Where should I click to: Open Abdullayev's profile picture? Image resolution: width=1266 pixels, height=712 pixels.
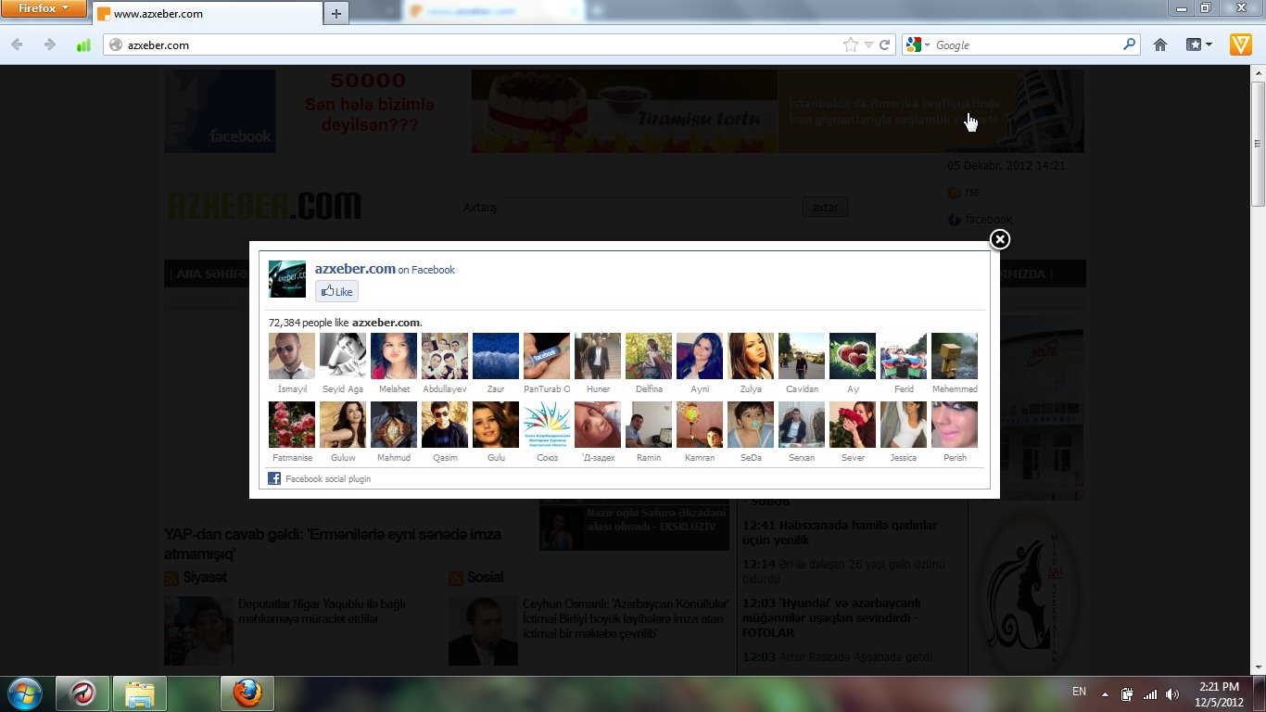click(x=445, y=356)
